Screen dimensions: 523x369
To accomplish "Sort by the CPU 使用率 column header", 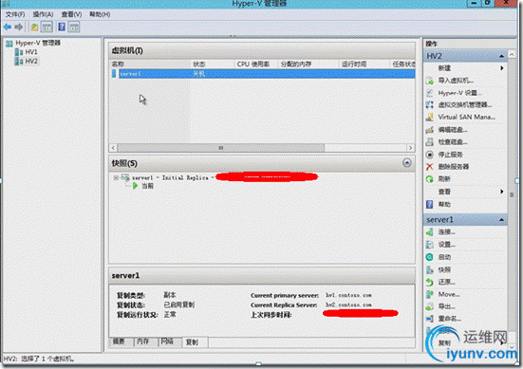I will [x=255, y=64].
